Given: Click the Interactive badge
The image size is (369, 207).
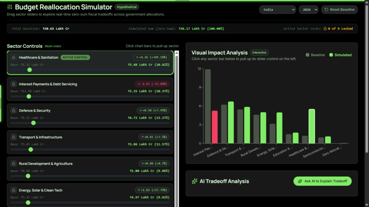Looking at the screenshot, I should (x=259, y=53).
